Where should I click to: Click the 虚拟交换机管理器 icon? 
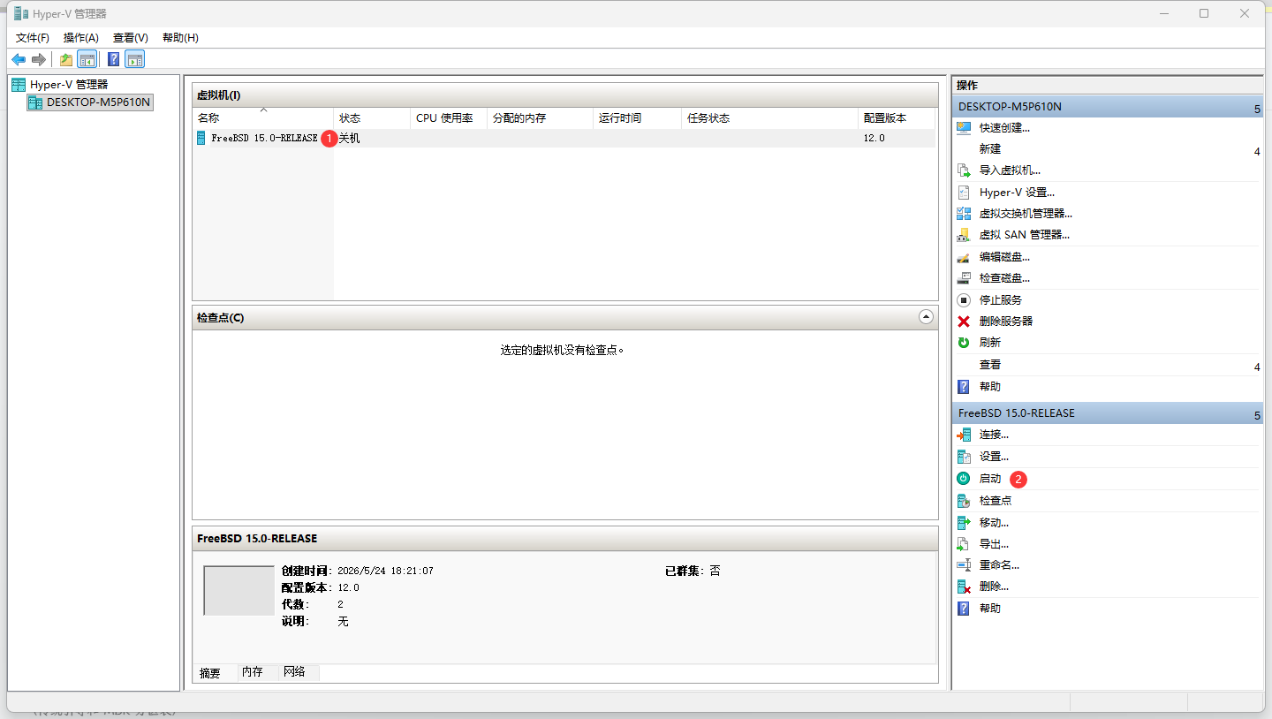(x=964, y=214)
